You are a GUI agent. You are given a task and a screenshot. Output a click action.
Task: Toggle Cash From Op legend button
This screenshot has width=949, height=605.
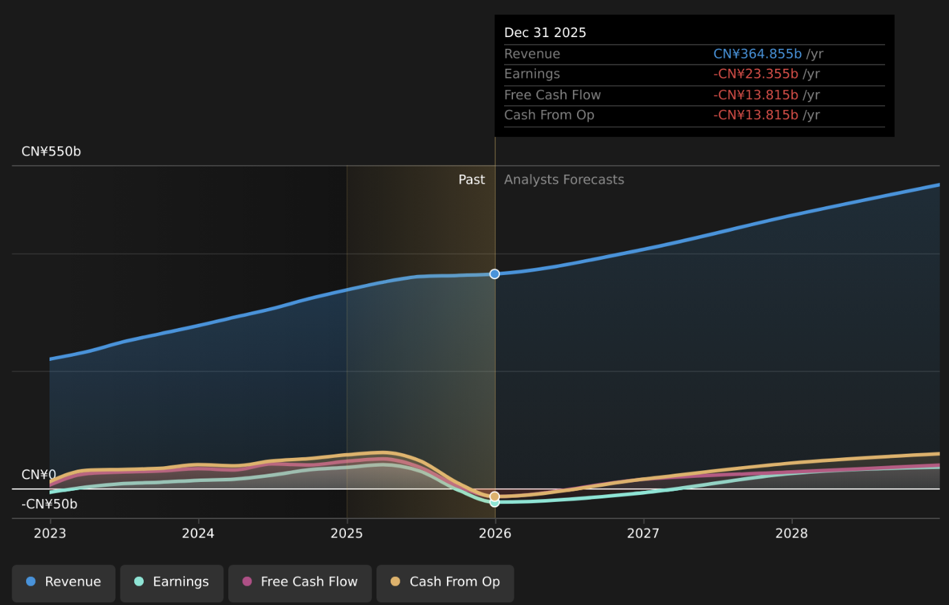(445, 582)
